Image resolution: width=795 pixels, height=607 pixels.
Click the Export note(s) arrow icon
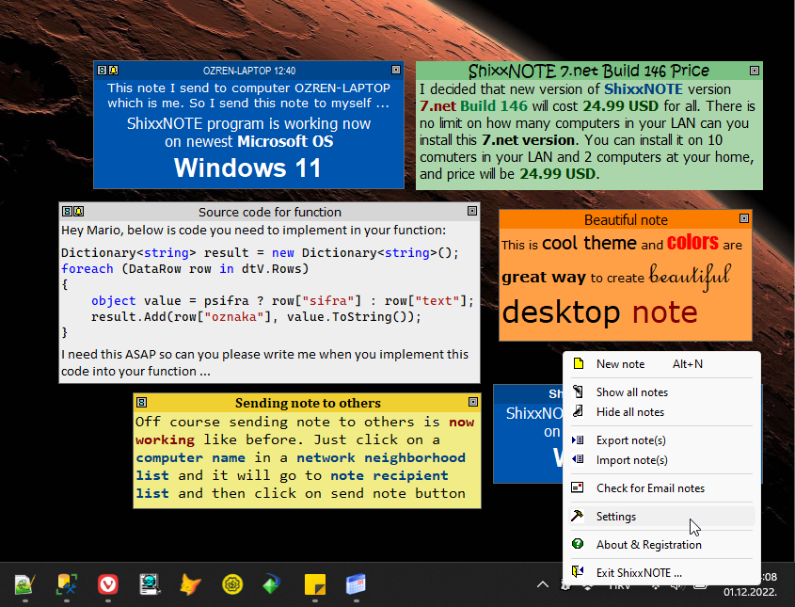[x=577, y=439]
